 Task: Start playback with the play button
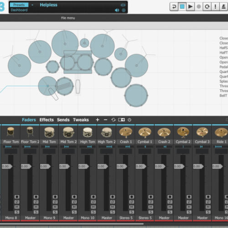[x=190, y=7]
